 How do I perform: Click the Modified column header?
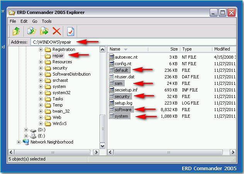(222, 49)
